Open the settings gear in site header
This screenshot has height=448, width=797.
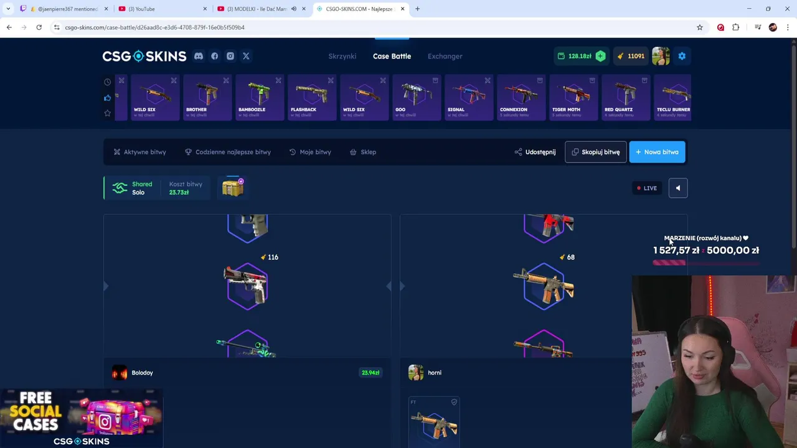(682, 56)
